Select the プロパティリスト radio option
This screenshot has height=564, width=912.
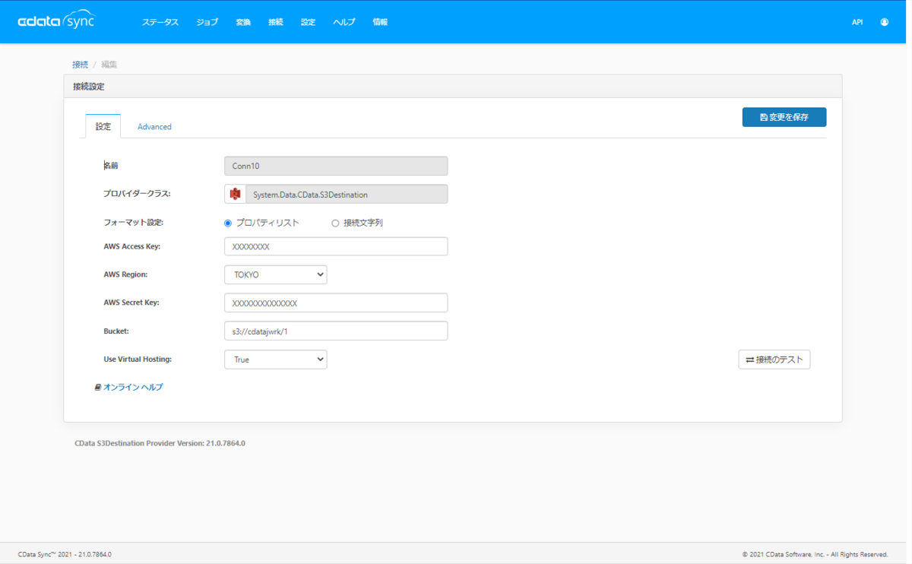point(228,223)
